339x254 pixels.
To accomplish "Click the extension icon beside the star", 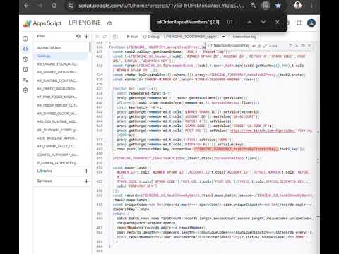I will [x=266, y=5].
